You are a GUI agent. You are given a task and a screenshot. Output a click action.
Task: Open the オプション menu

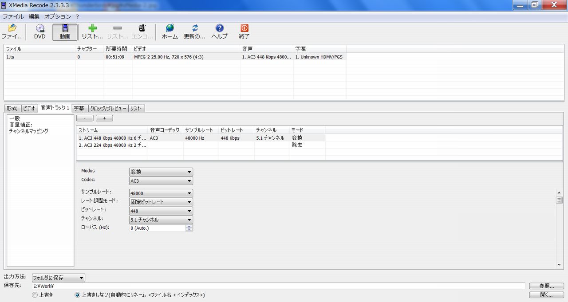tap(58, 16)
